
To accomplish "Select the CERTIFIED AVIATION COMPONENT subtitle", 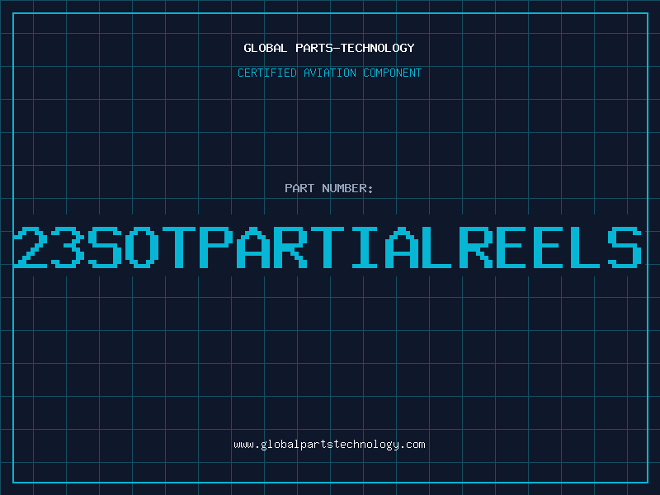I will tap(329, 73).
